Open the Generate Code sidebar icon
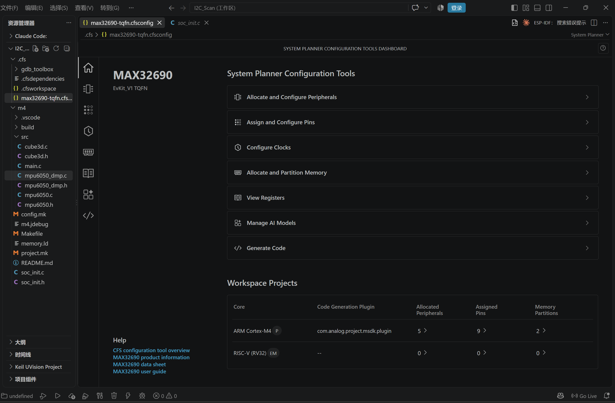 [88, 215]
